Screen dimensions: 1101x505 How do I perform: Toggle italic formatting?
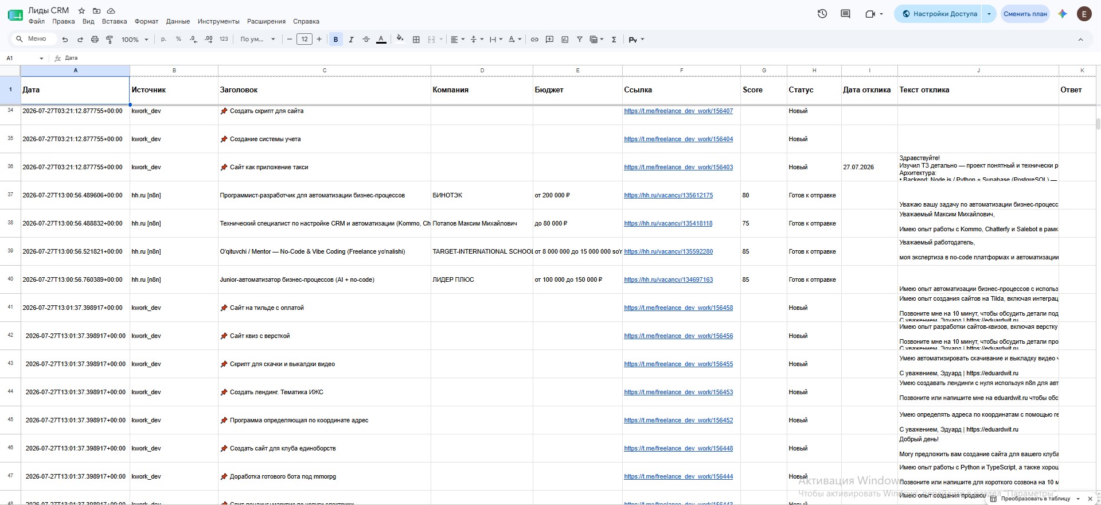pyautogui.click(x=351, y=40)
